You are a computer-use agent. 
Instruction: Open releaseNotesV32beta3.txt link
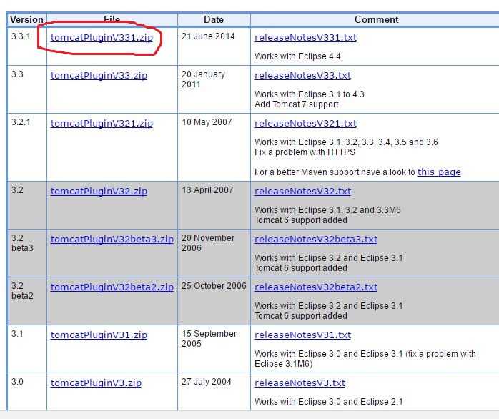point(316,239)
